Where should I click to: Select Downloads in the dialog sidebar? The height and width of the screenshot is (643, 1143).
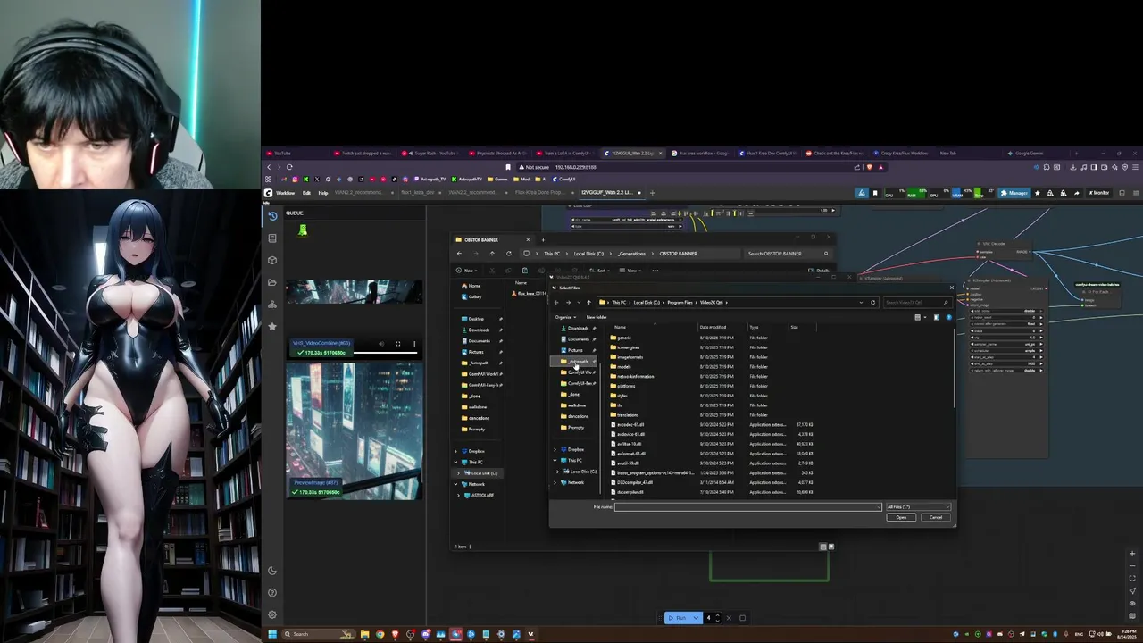[576, 328]
